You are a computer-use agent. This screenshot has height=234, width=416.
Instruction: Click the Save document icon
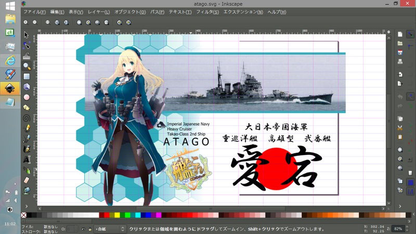[x=400, y=53]
